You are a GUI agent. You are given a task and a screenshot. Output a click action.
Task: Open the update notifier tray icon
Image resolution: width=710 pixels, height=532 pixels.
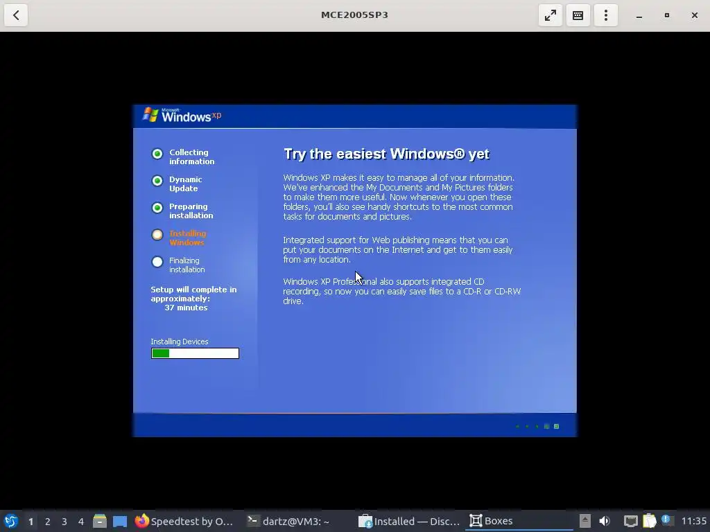pos(666,520)
